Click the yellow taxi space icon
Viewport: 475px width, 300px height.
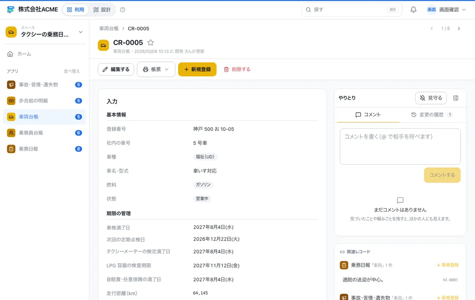coord(11,32)
